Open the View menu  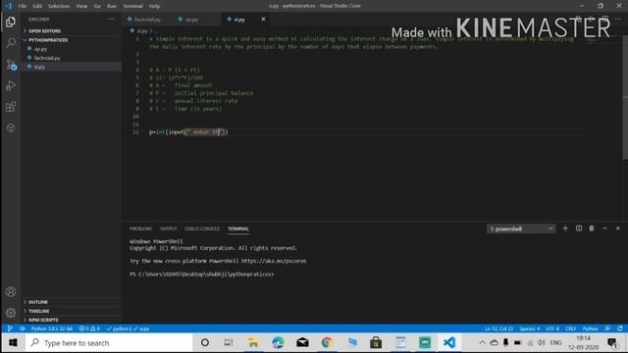coord(81,6)
